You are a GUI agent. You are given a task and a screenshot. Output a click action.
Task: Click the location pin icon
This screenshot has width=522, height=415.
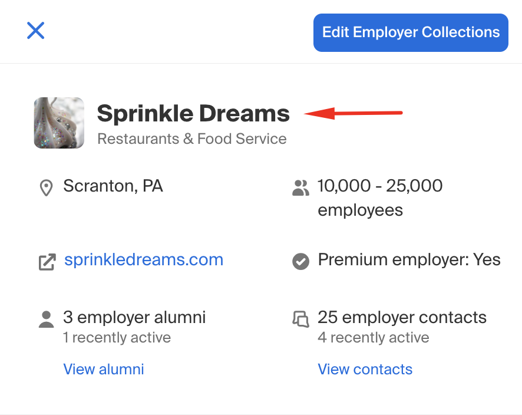click(46, 187)
